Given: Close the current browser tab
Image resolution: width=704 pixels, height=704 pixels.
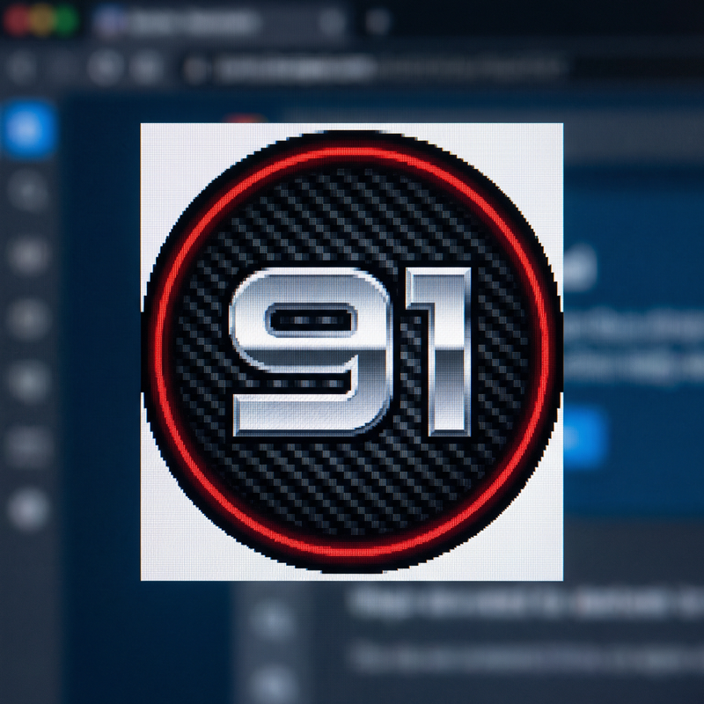Looking at the screenshot, I should click(332, 22).
